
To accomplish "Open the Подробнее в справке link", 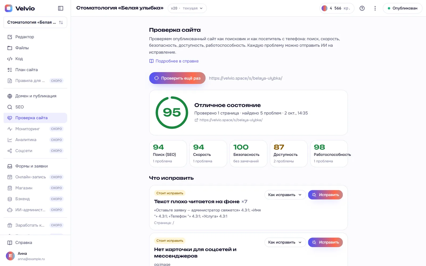I will [x=174, y=61].
